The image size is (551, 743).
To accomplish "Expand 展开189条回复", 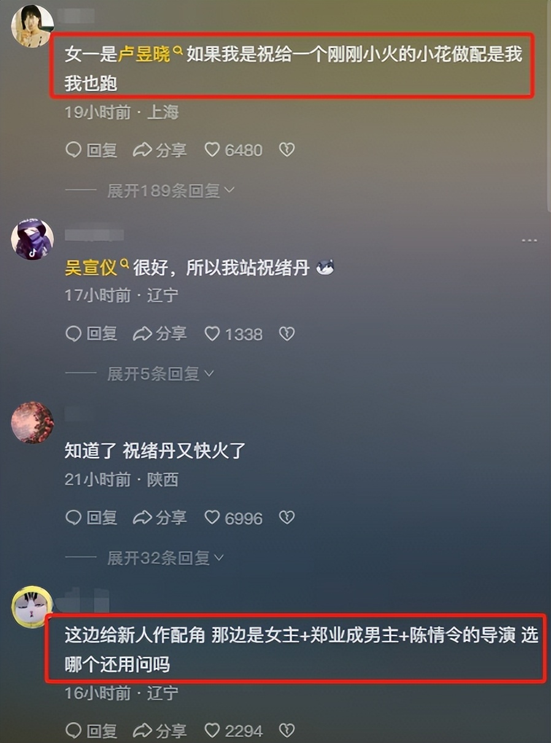I will click(171, 190).
